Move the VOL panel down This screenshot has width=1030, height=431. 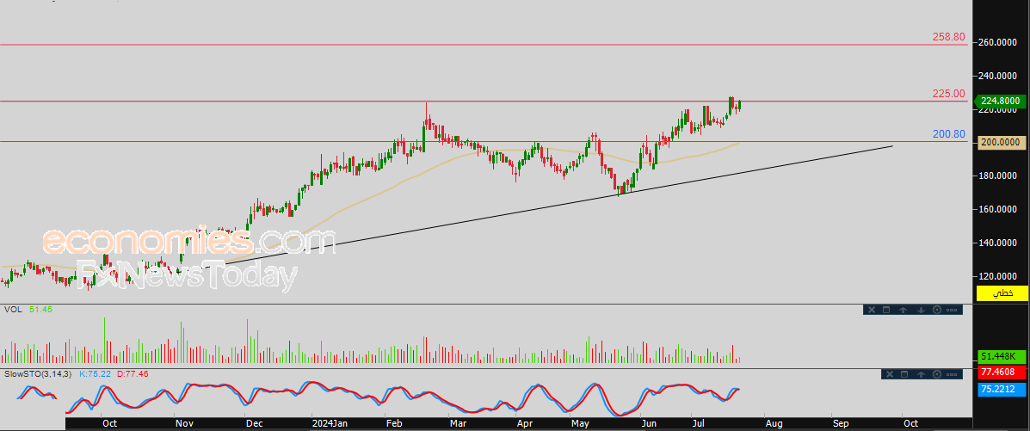[921, 310]
